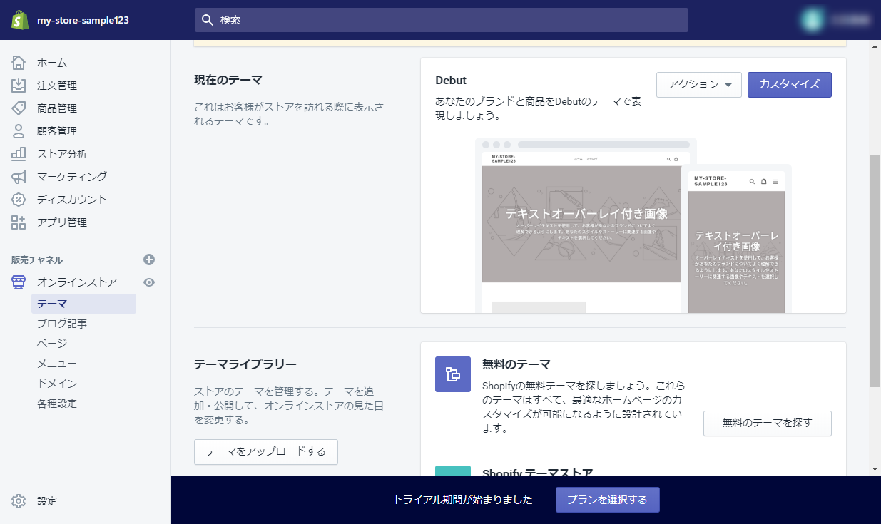Click the 注文管理 orders icon
Image resolution: width=881 pixels, height=524 pixels.
[19, 86]
